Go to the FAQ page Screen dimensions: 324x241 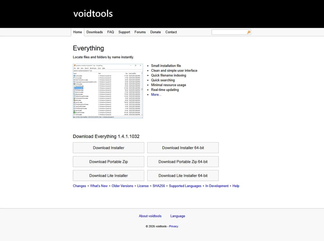(x=110, y=32)
